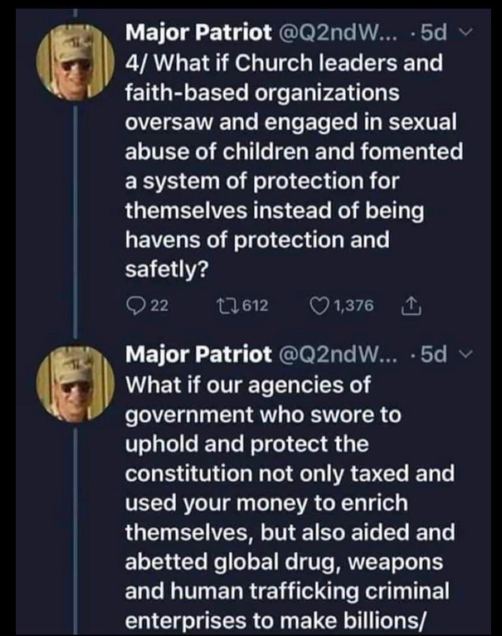This screenshot has width=502, height=636.
Task: Open Major Patriot name on second tweet
Action: coord(198,355)
